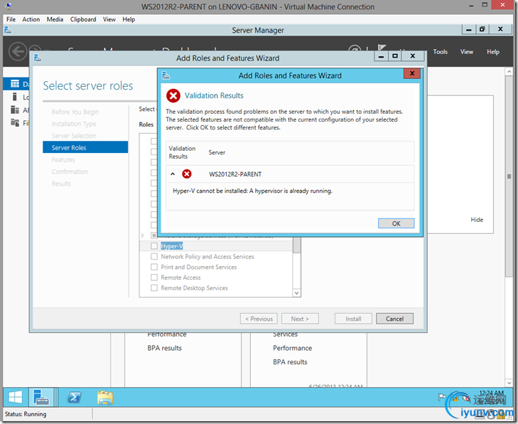Screen dimensions: 518x424
Task: Select the All Servers sidebar icon
Action: coord(15,110)
